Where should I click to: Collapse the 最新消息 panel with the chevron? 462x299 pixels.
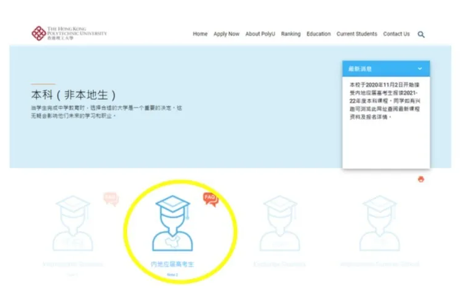coord(420,69)
